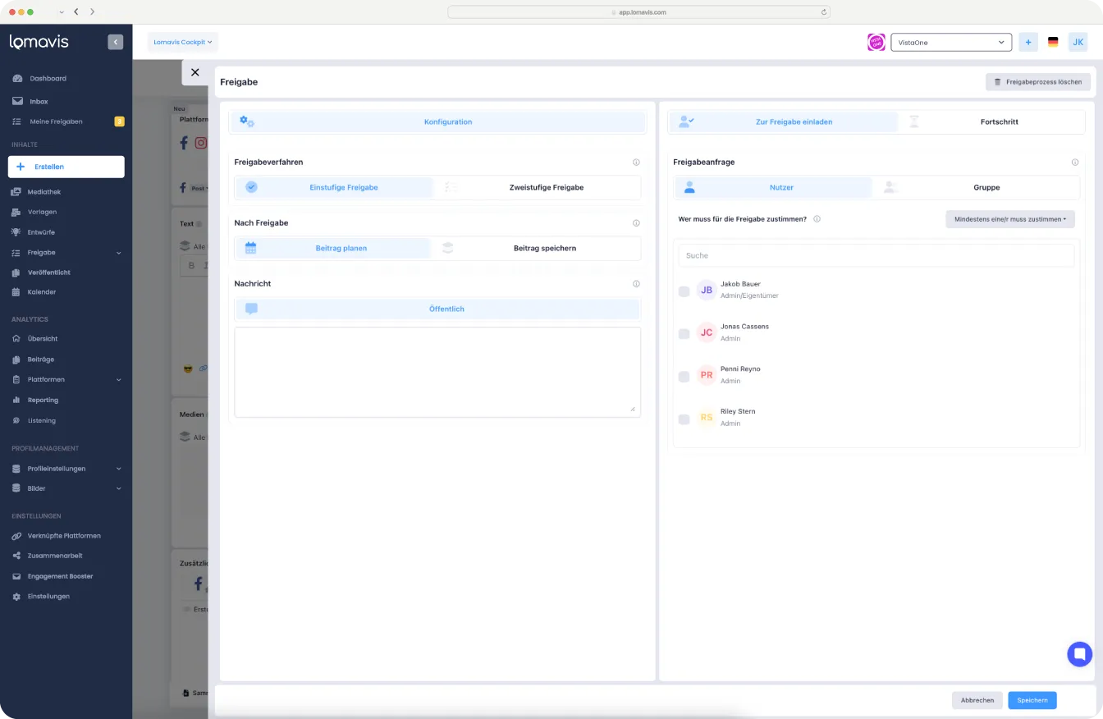Click the Erstellen button in sidebar
This screenshot has height=719, width=1103.
coord(66,167)
